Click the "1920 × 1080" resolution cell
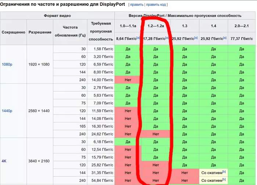 point(40,64)
